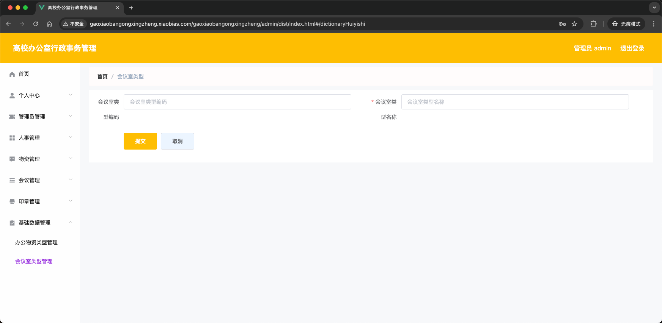Screen dimensions: 662x323
Task: Select 印章管理 menu item
Action: click(x=40, y=201)
